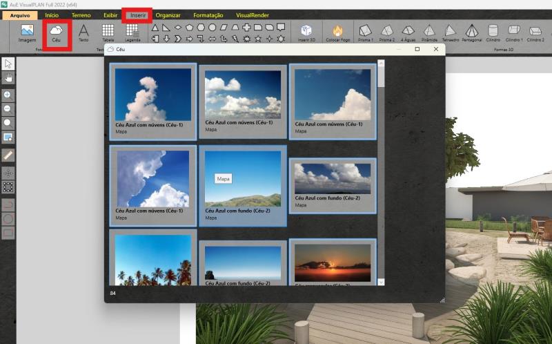The height and width of the screenshot is (344, 552).
Task: Choose dark wide-cloud Céu-2 thumbnail
Action: point(333,186)
